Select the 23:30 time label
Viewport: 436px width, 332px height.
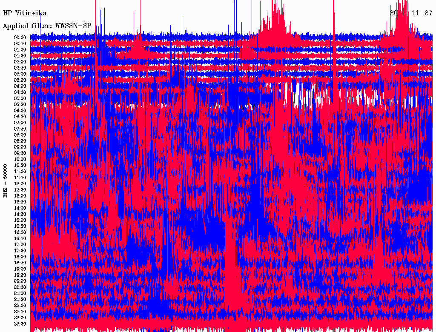[x=20, y=323]
